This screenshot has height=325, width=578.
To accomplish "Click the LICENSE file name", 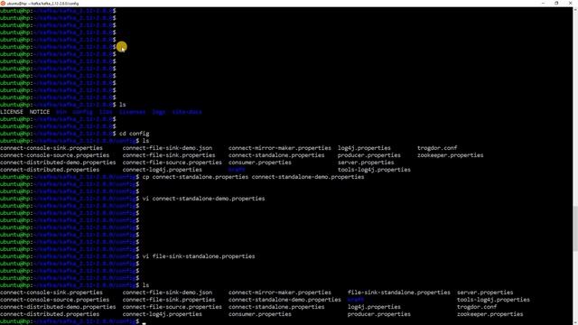I will [12, 112].
